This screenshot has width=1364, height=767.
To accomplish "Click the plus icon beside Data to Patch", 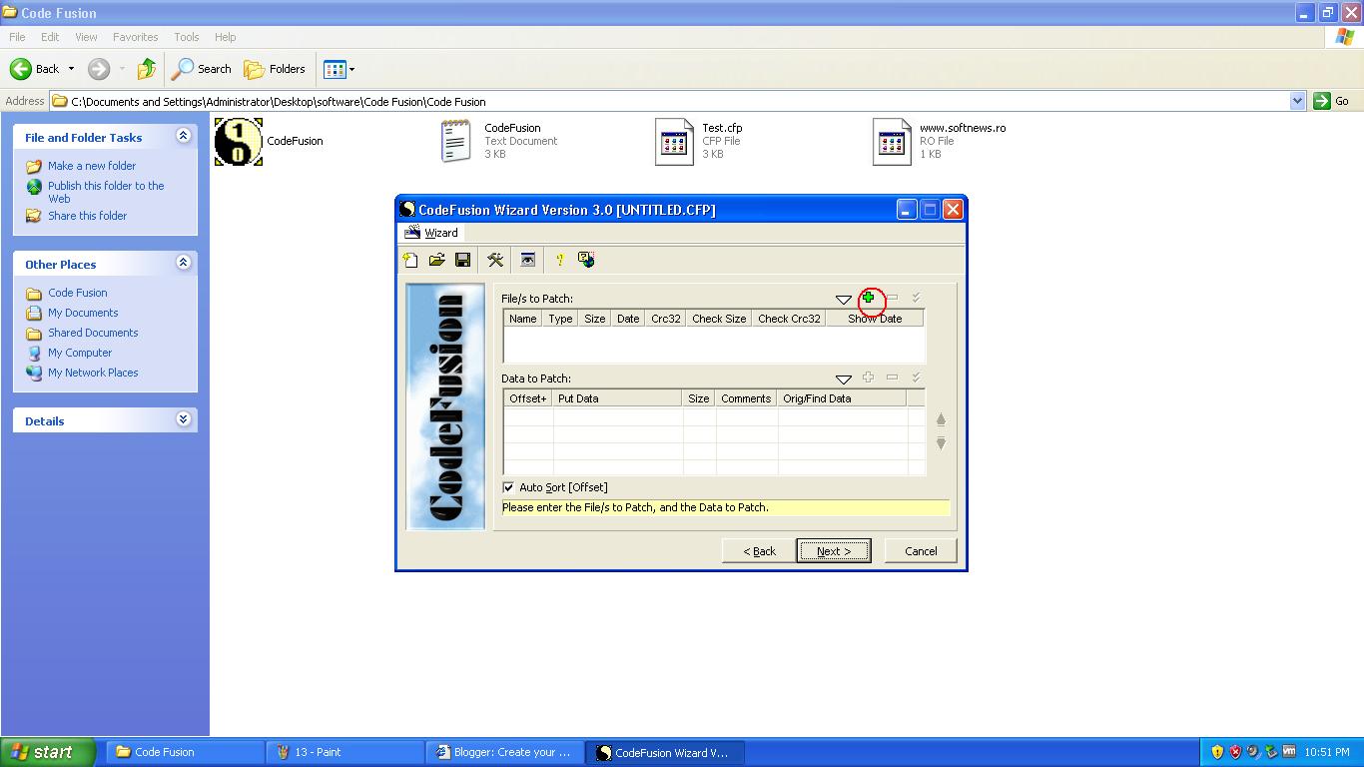I will pyautogui.click(x=868, y=378).
